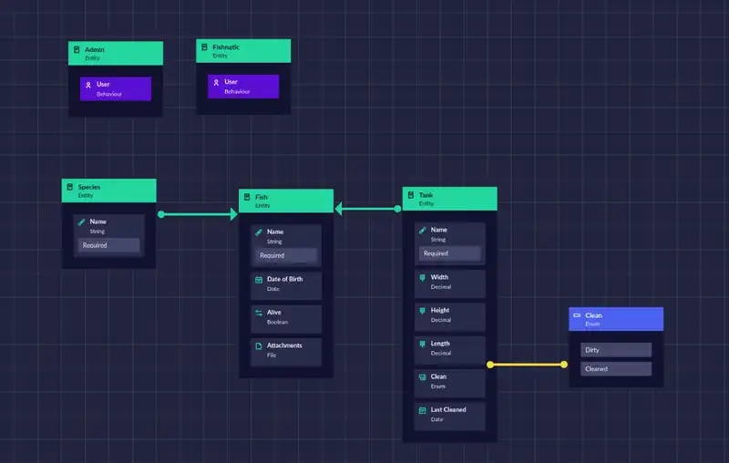729x463 pixels.
Task: Select the Cleaned enum value
Action: (616, 369)
